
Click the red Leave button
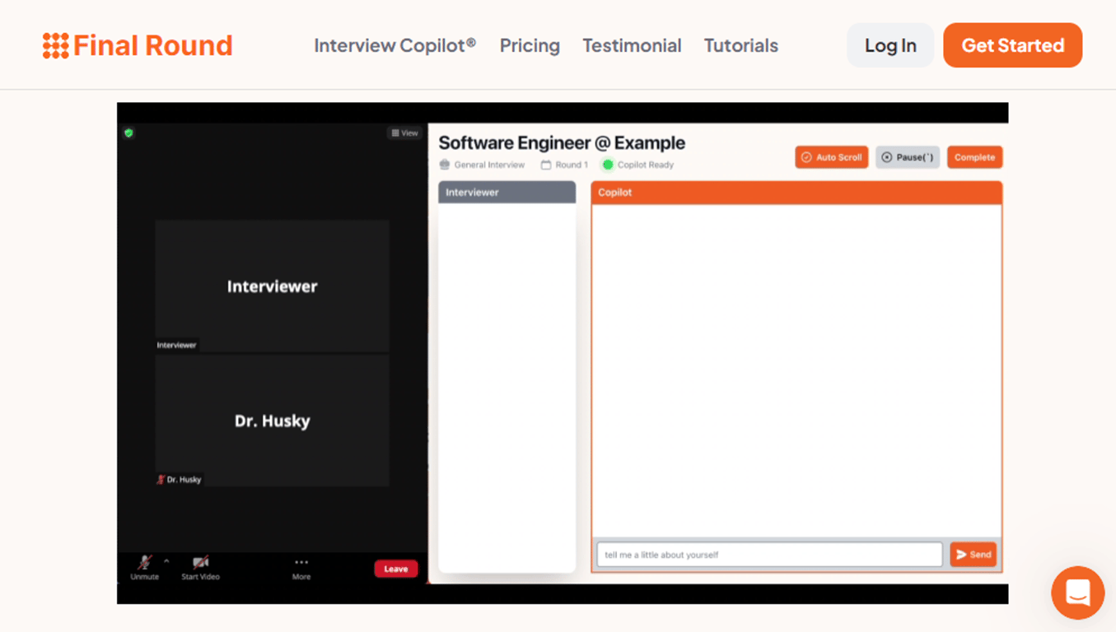click(396, 569)
